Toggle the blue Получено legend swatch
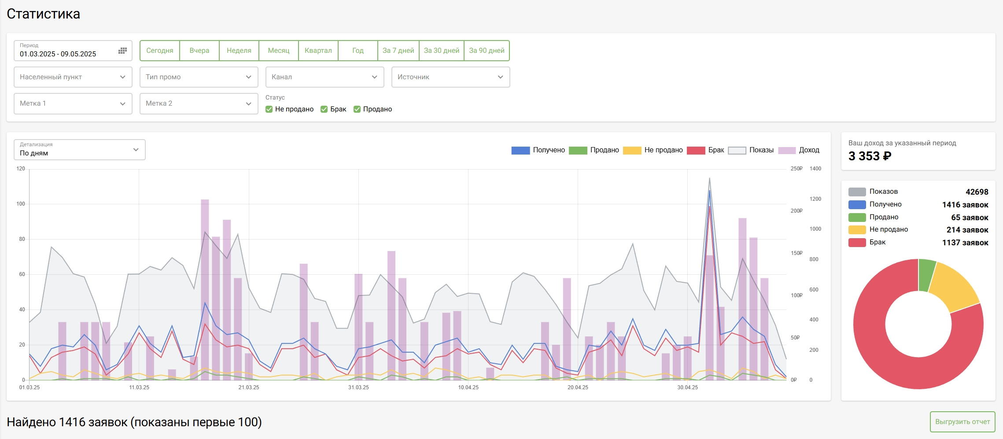 520,151
